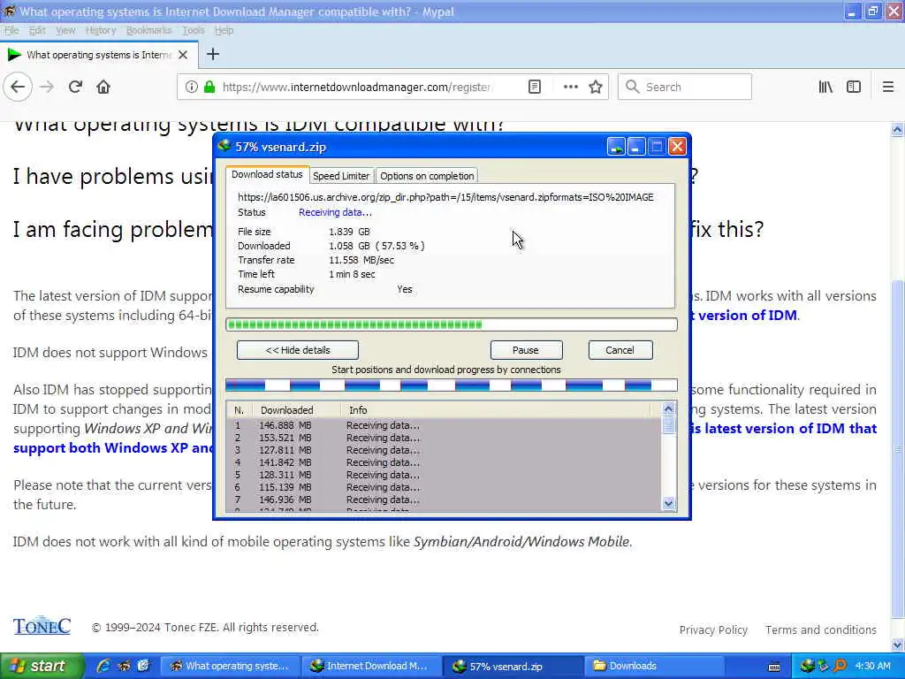Click the third quick launch icon in taskbar
Image resolution: width=905 pixels, height=679 pixels.
click(143, 666)
